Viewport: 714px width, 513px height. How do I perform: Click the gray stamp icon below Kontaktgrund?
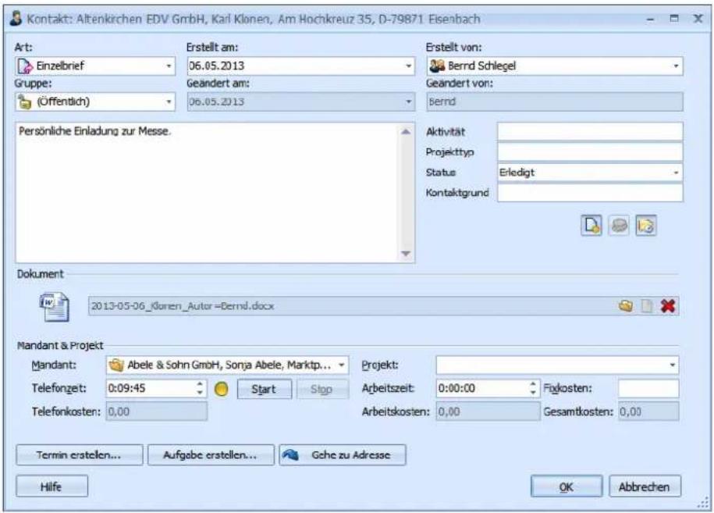pyautogui.click(x=619, y=225)
